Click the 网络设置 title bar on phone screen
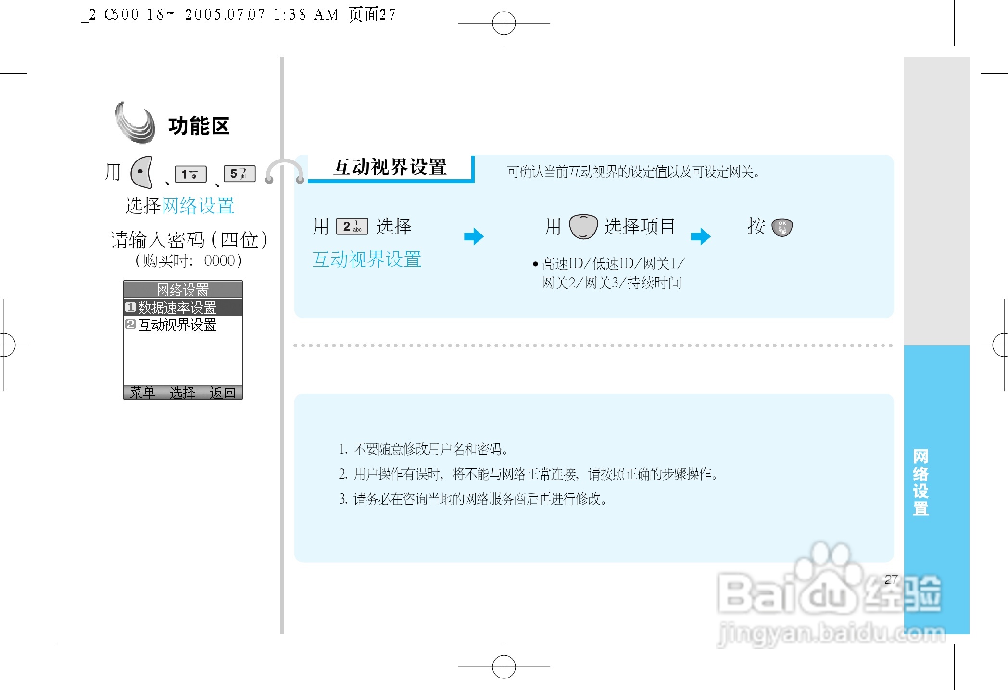This screenshot has width=1008, height=690. pos(183,290)
